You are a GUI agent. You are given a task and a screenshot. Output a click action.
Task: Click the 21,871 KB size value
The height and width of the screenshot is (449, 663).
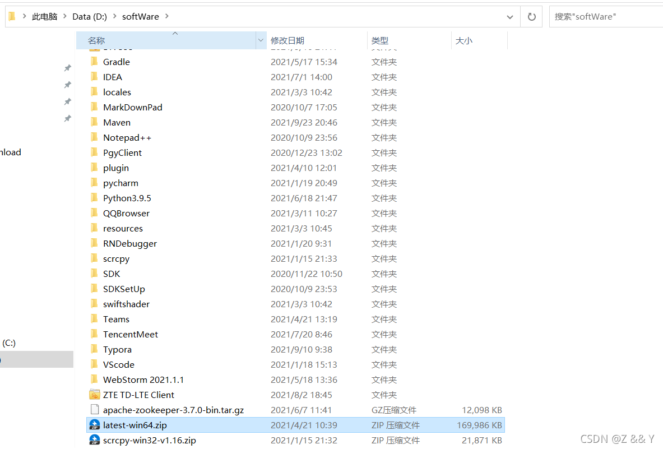point(482,441)
